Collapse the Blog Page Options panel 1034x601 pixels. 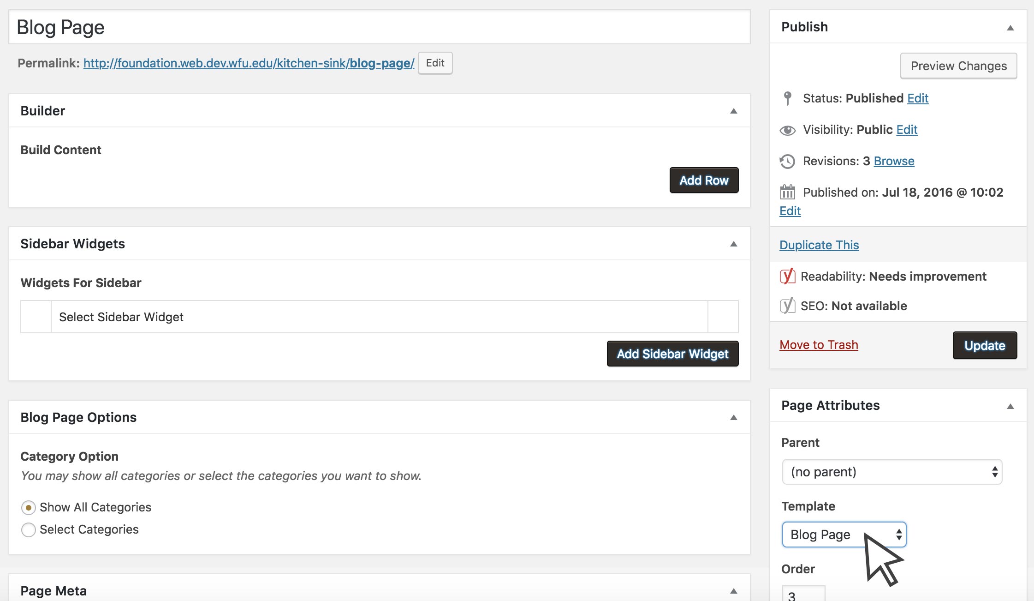coord(734,417)
